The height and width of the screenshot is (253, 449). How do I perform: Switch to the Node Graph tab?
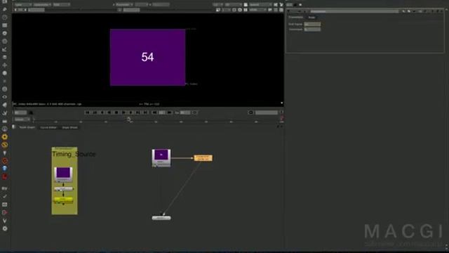(x=27, y=127)
